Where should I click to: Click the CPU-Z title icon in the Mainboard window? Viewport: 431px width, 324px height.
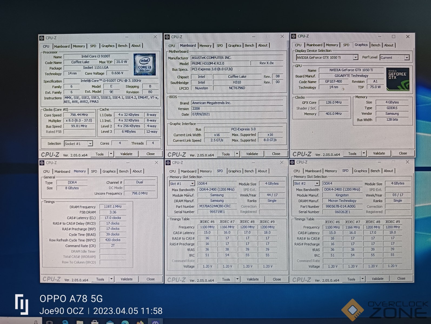pos(168,37)
